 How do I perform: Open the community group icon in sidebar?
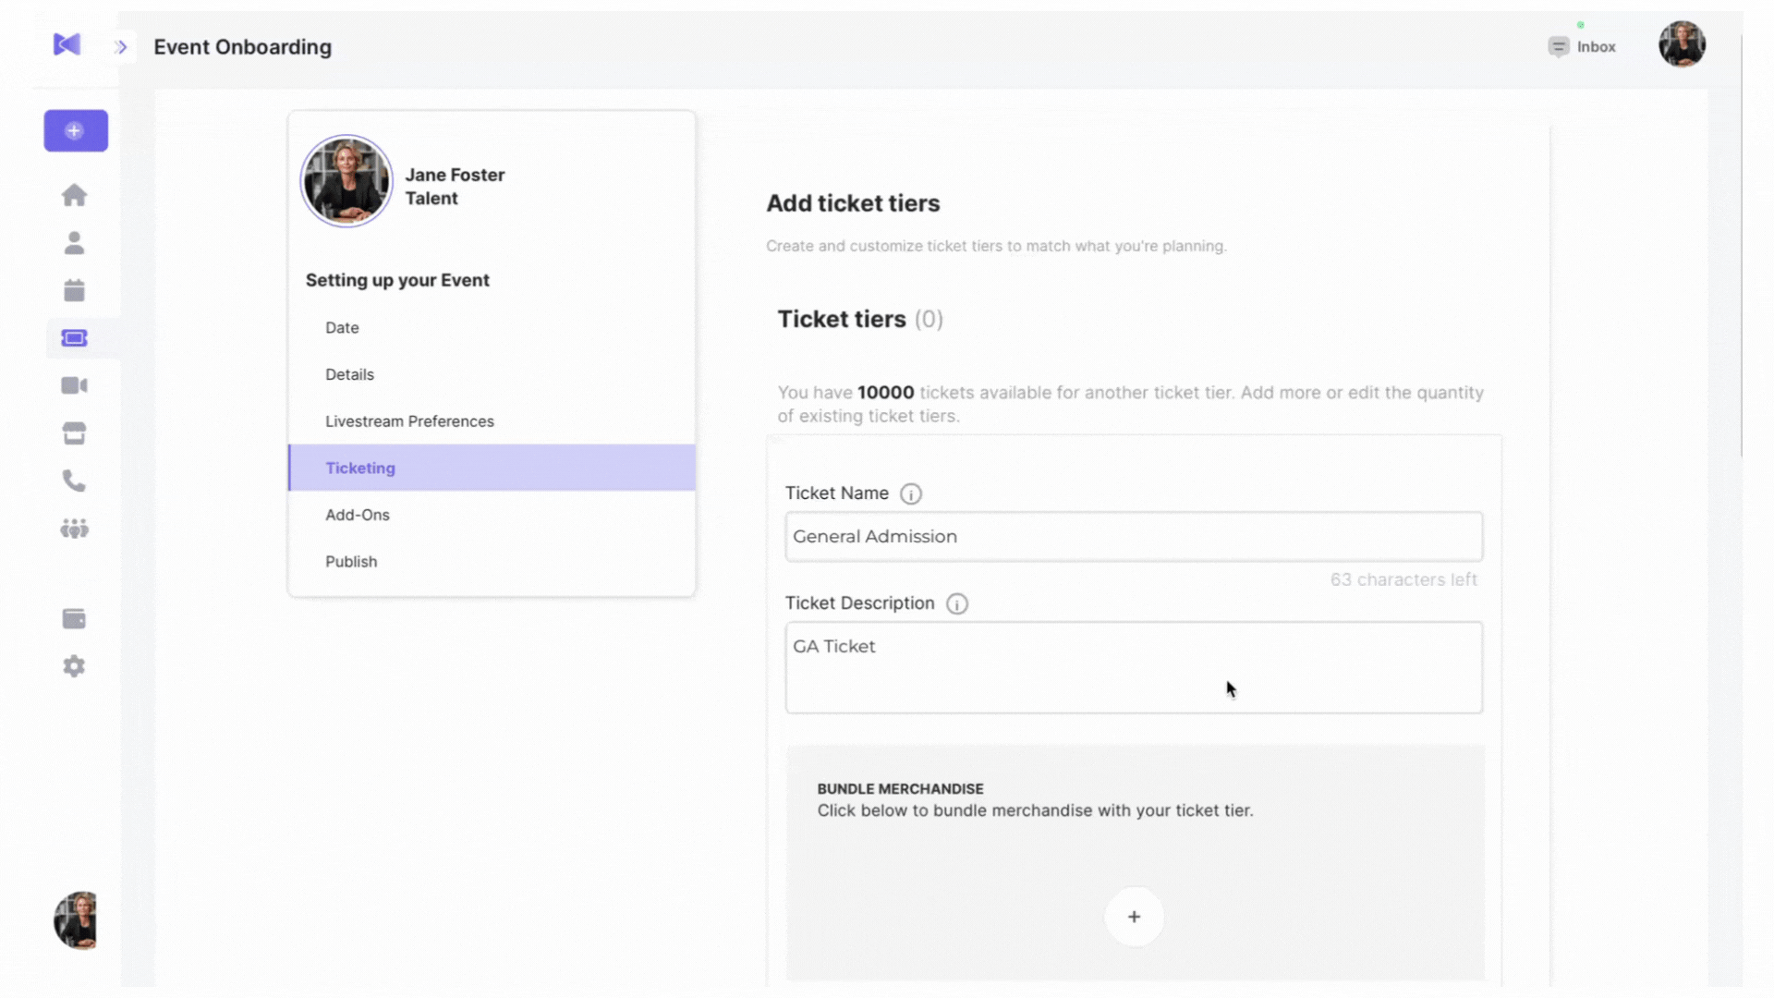[x=75, y=529]
